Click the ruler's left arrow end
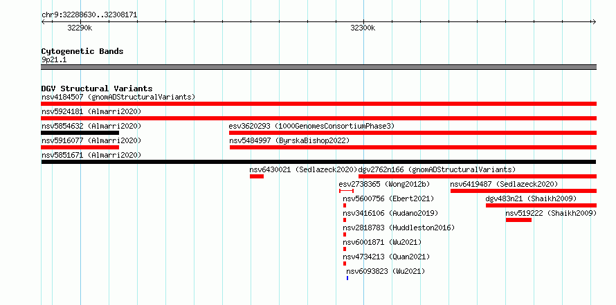This screenshot has width=616, height=305. coord(43,21)
